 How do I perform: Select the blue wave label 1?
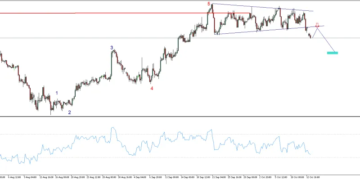coord(57,93)
